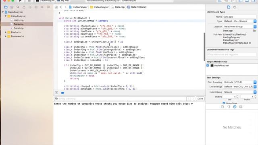Open the Test navigator diamond icon
This screenshot has width=258, height=145.
(30, 7)
